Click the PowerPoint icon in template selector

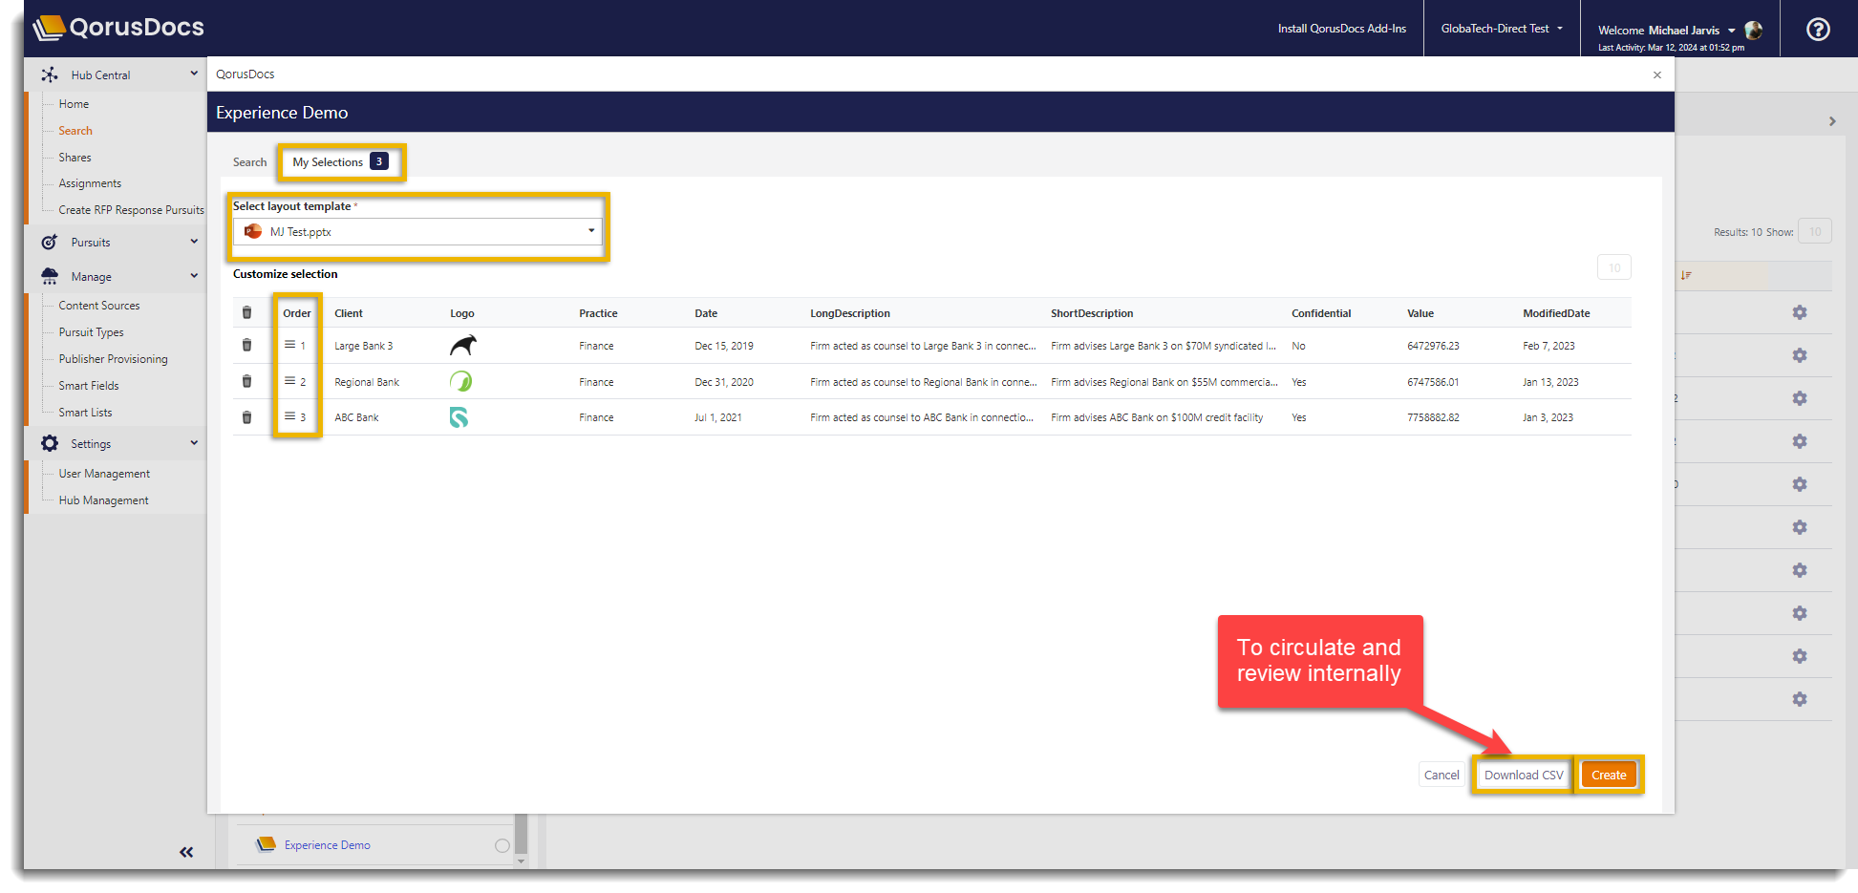(x=253, y=231)
